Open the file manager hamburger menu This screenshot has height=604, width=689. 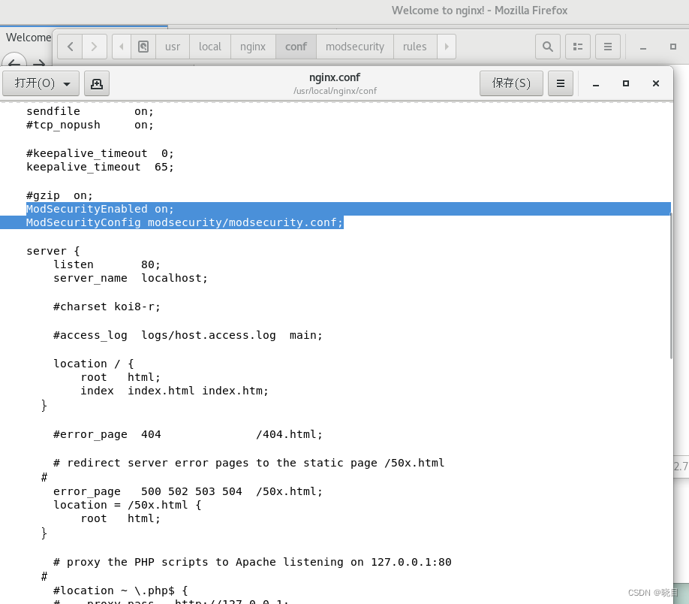click(607, 46)
